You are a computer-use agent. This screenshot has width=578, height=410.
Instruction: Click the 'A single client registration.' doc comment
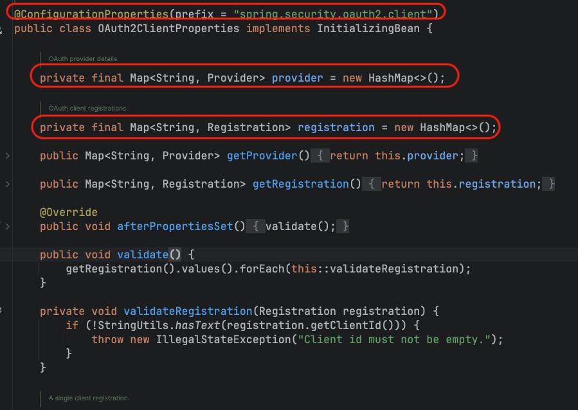[89, 398]
